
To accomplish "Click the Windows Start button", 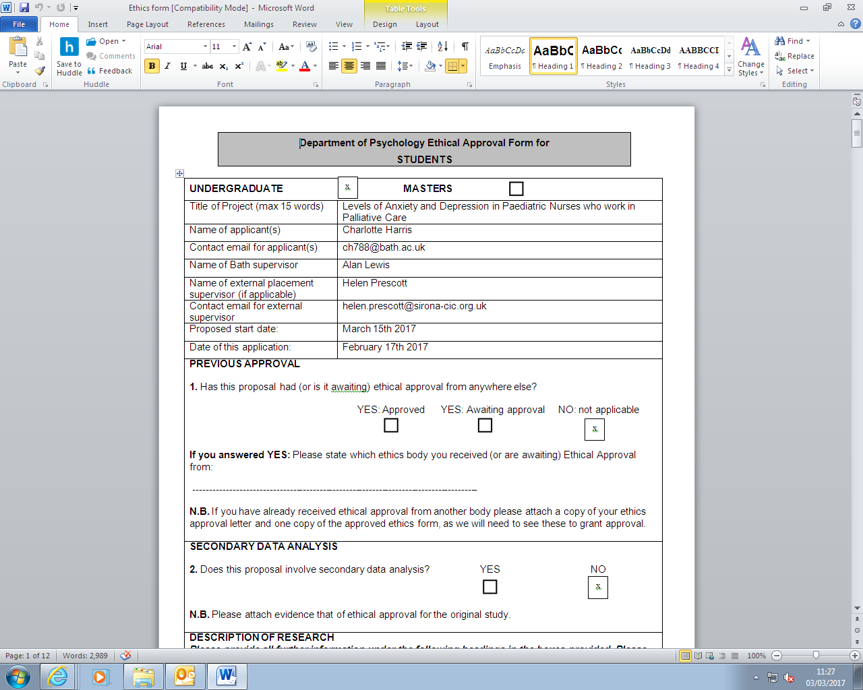I will pyautogui.click(x=18, y=677).
